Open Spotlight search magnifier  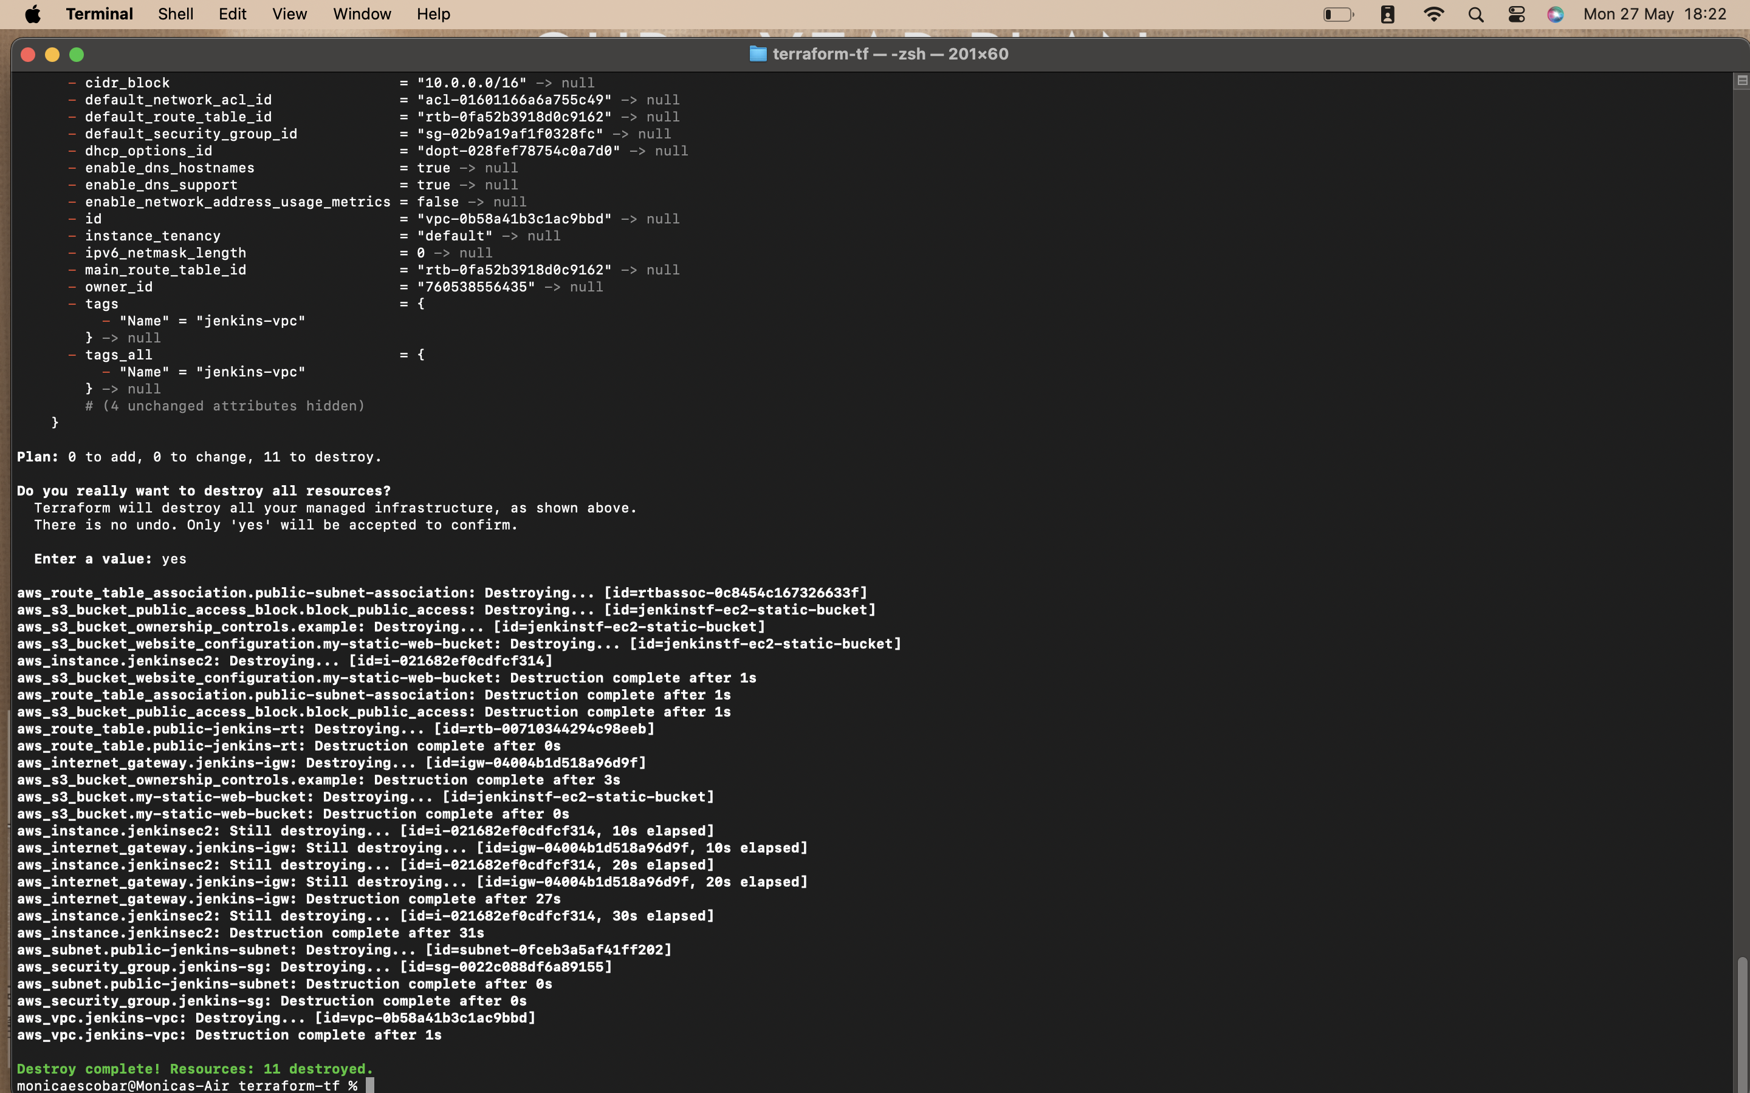tap(1476, 14)
